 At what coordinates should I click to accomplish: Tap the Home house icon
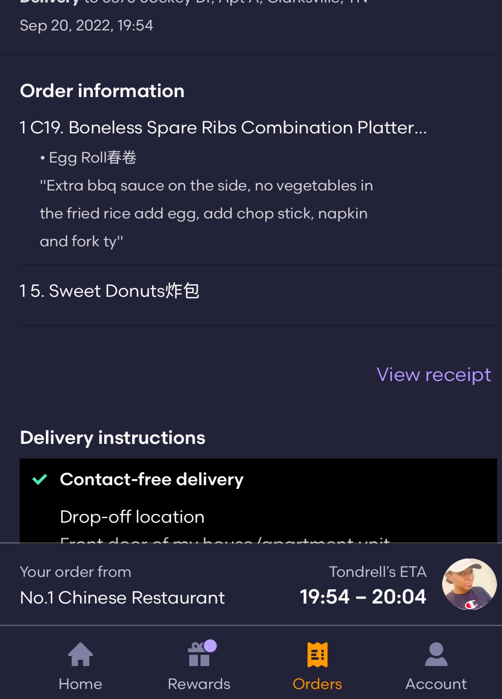(80, 655)
